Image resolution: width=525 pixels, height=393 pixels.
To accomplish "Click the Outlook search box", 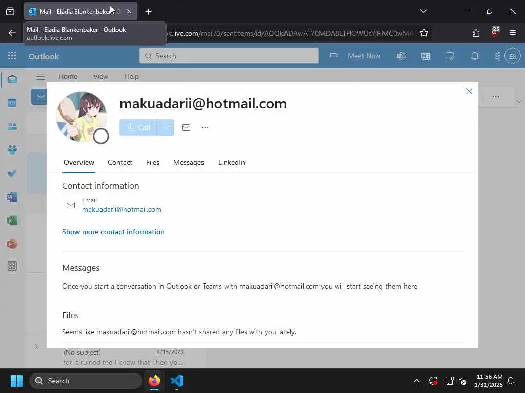I will tap(229, 56).
